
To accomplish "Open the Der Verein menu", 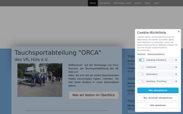I will pos(105,3).
